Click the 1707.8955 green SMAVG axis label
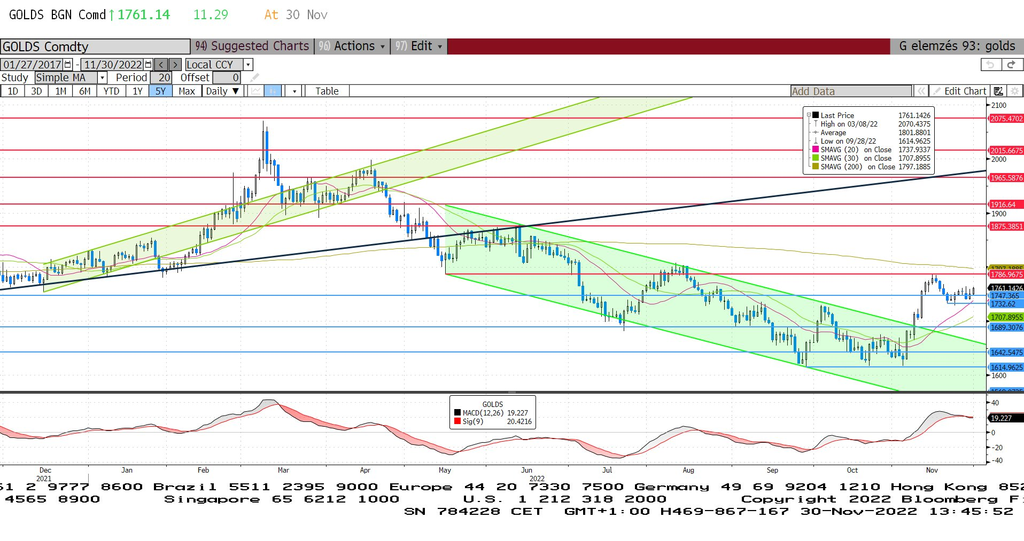The width and height of the screenshot is (1024, 541). coord(1006,317)
